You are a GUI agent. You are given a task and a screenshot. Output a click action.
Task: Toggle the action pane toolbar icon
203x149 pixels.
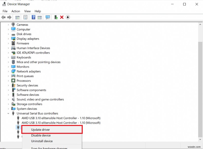[x=40, y=17]
